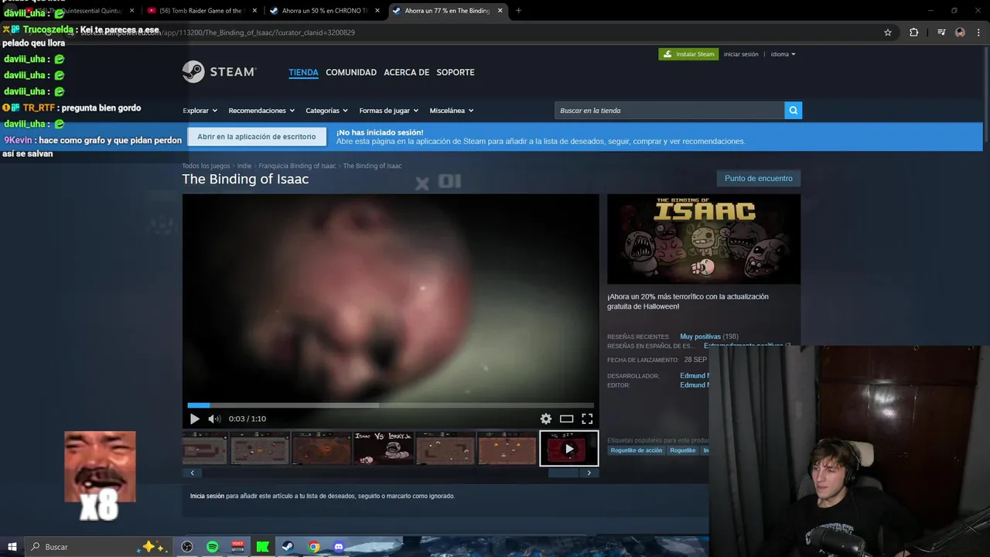Select the highlighted video thumbnail with play icon
Image resolution: width=990 pixels, height=557 pixels.
click(569, 449)
